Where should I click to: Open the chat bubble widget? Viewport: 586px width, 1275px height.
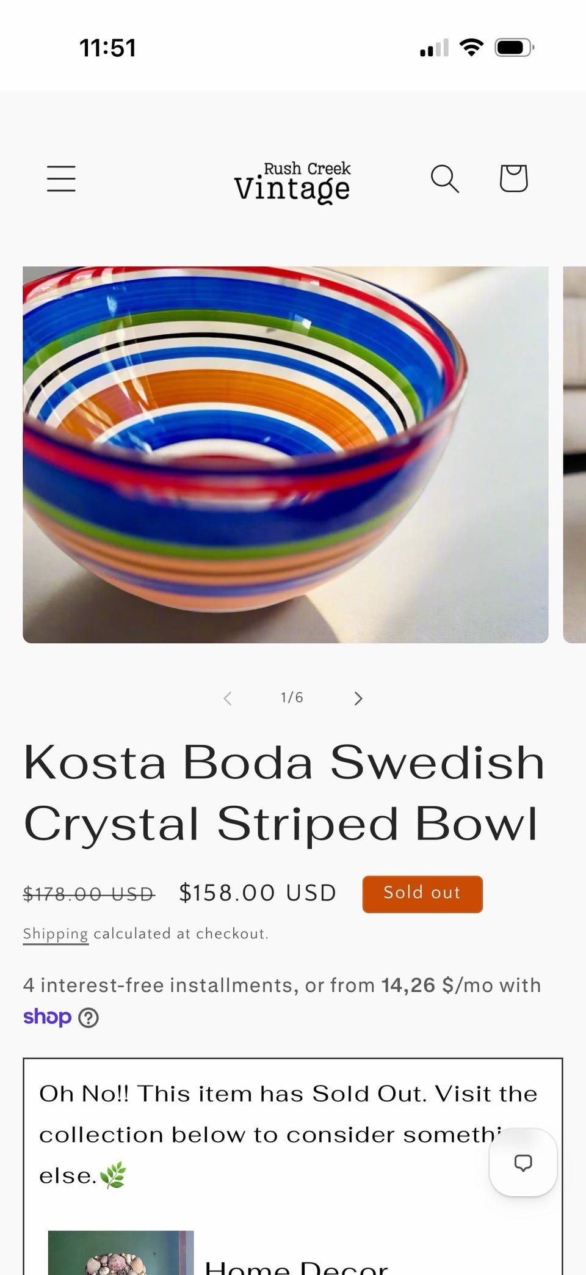click(523, 1162)
